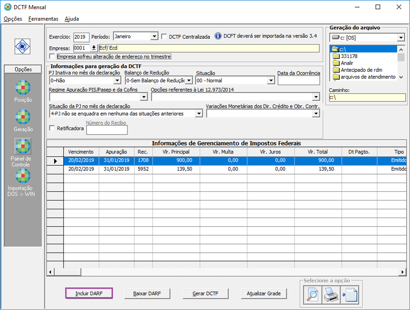Maximize the DCTF Mensal window
Screen dimensions: 410x310
tap(378, 7)
